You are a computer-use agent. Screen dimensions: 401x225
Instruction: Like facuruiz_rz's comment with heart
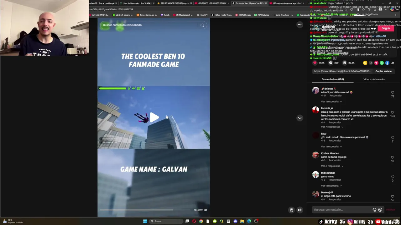[393, 112]
